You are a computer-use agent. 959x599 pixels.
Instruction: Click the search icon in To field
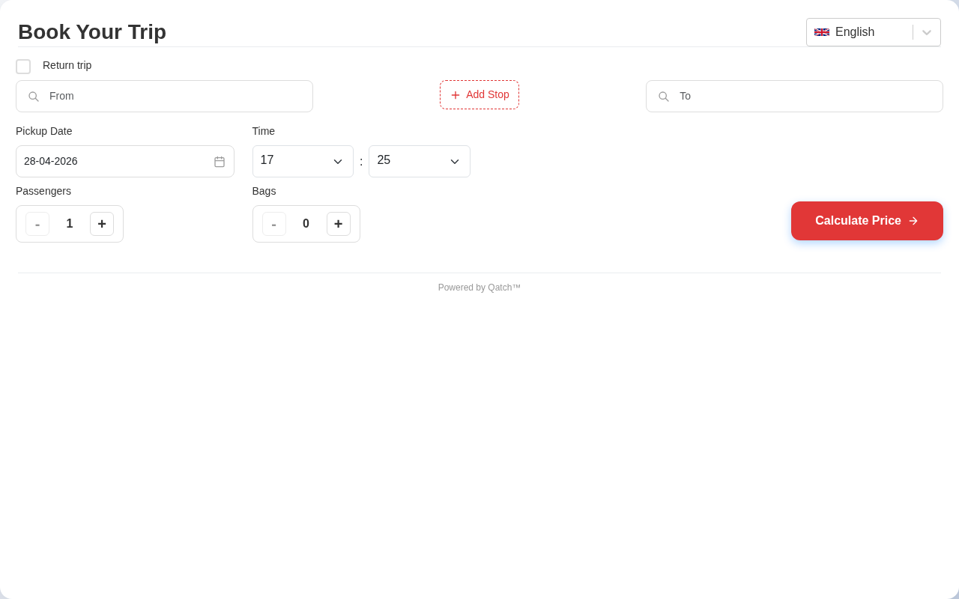664,97
